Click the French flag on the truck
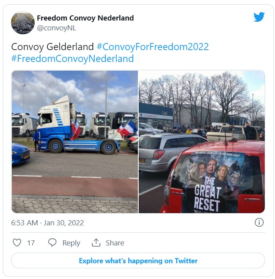 click(127, 129)
